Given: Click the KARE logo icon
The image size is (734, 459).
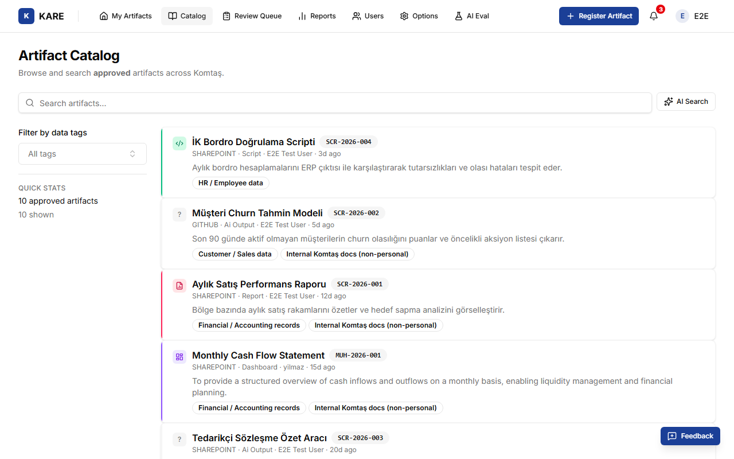Looking at the screenshot, I should [x=26, y=16].
